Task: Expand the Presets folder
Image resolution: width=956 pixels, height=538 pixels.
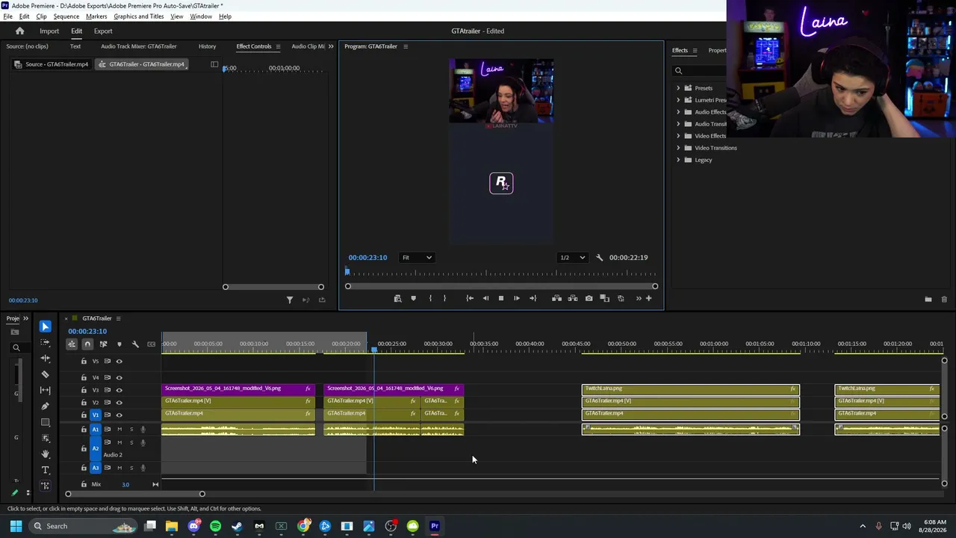Action: 678,88
